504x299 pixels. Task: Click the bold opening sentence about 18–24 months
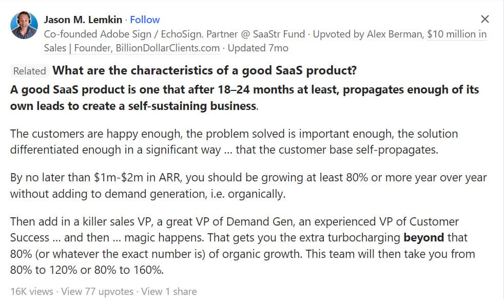point(245,98)
